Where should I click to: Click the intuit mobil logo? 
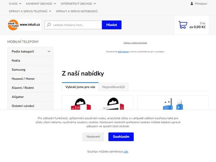pos(24,25)
